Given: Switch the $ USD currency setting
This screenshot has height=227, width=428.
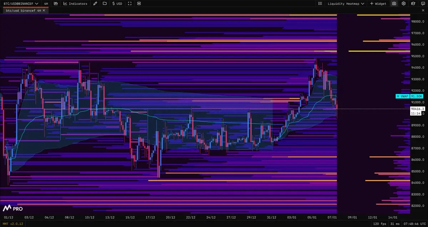Looking at the screenshot, I should [x=117, y=4].
